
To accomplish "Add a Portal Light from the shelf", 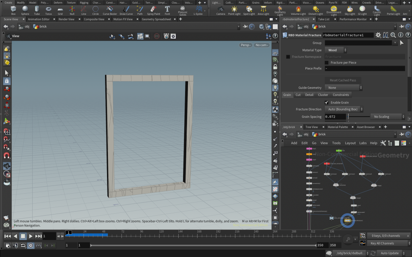I will tap(393, 10).
